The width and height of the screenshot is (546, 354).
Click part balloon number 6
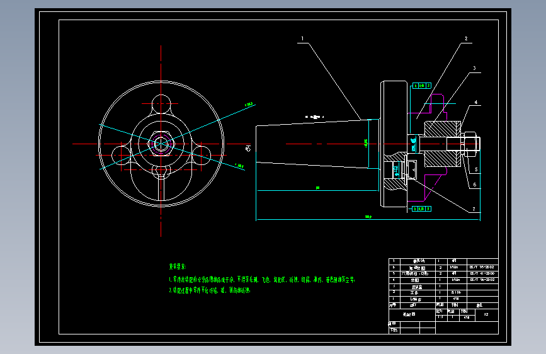475,185
